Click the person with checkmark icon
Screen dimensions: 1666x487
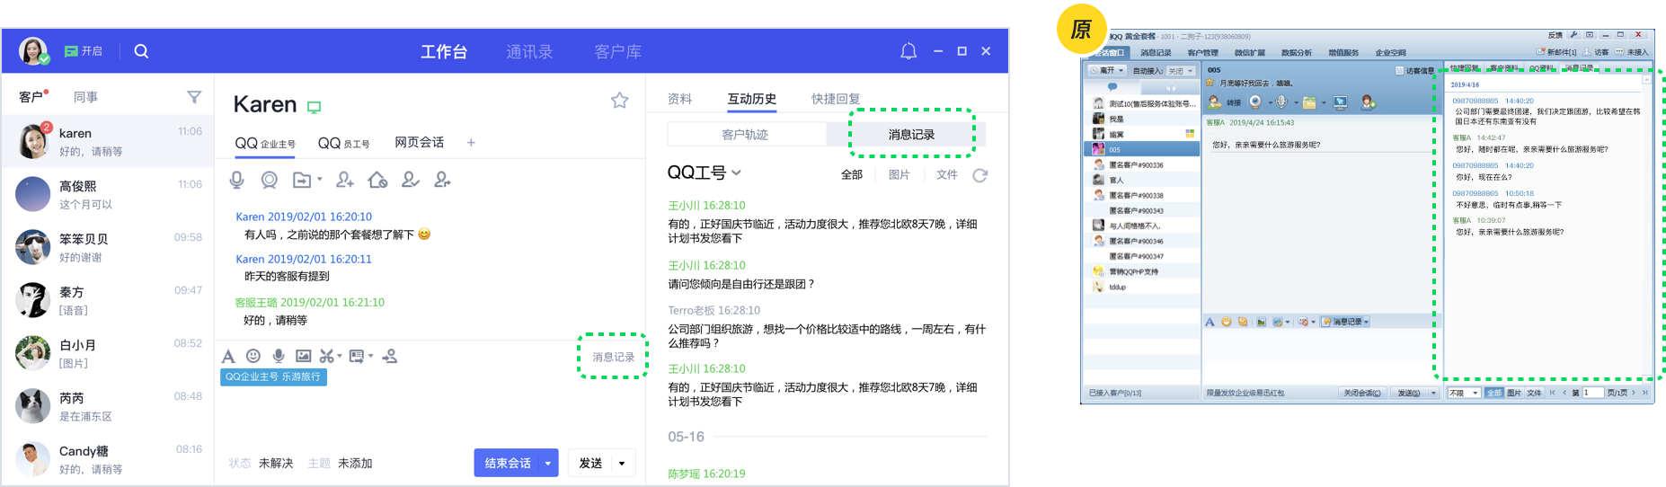[x=410, y=180]
